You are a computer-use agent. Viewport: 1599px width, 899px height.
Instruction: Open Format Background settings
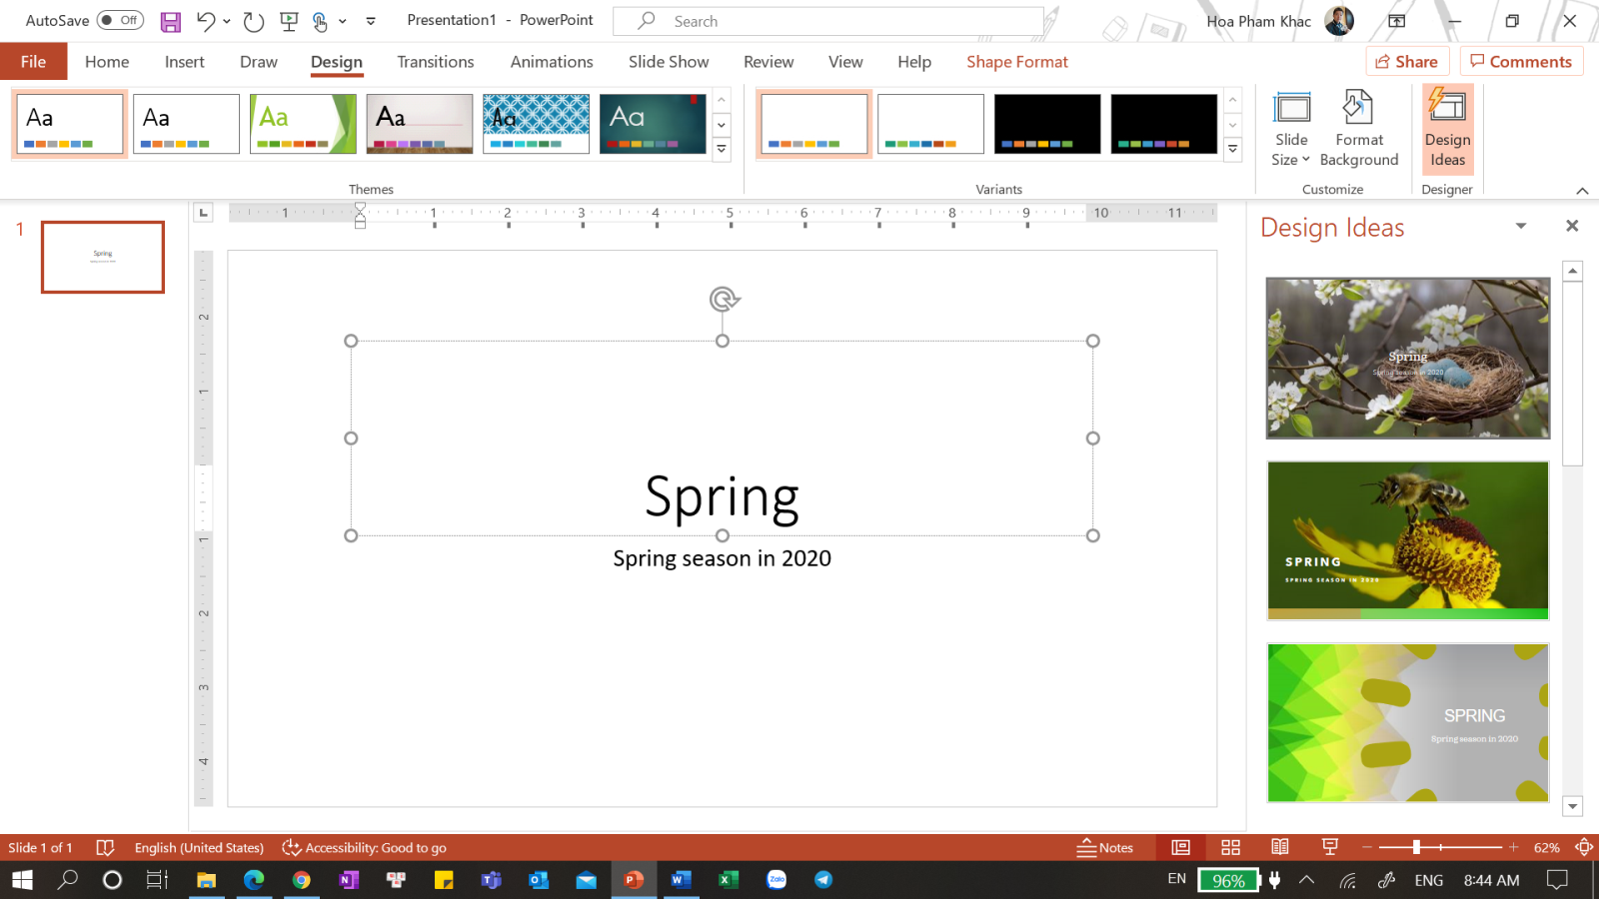[1357, 128]
